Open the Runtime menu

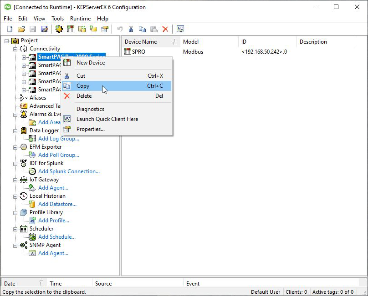[x=80, y=19]
